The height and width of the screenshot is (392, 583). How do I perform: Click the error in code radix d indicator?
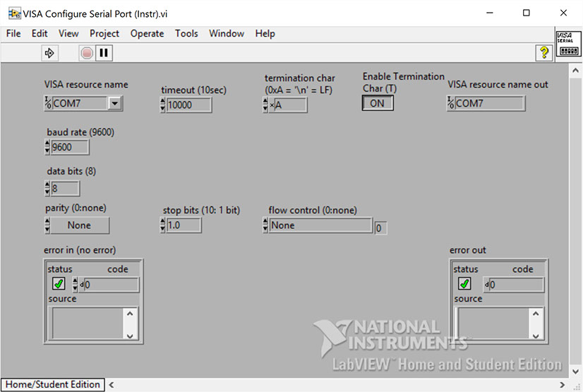pos(81,285)
